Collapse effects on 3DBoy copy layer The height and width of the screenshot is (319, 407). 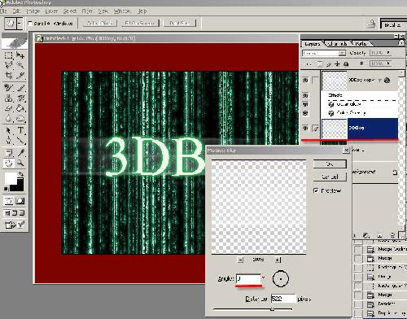[x=380, y=81]
